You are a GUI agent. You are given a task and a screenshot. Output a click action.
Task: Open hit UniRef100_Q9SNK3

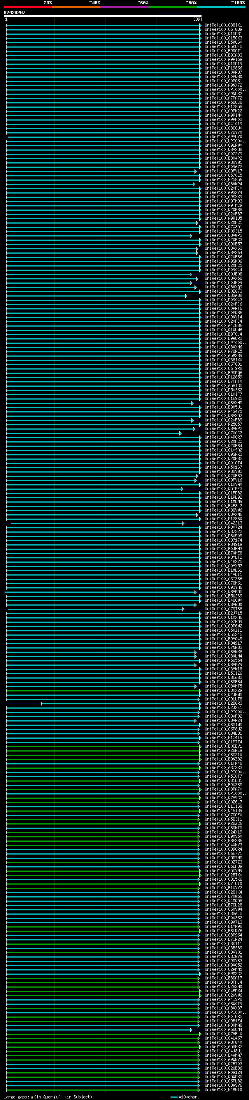pos(223,454)
